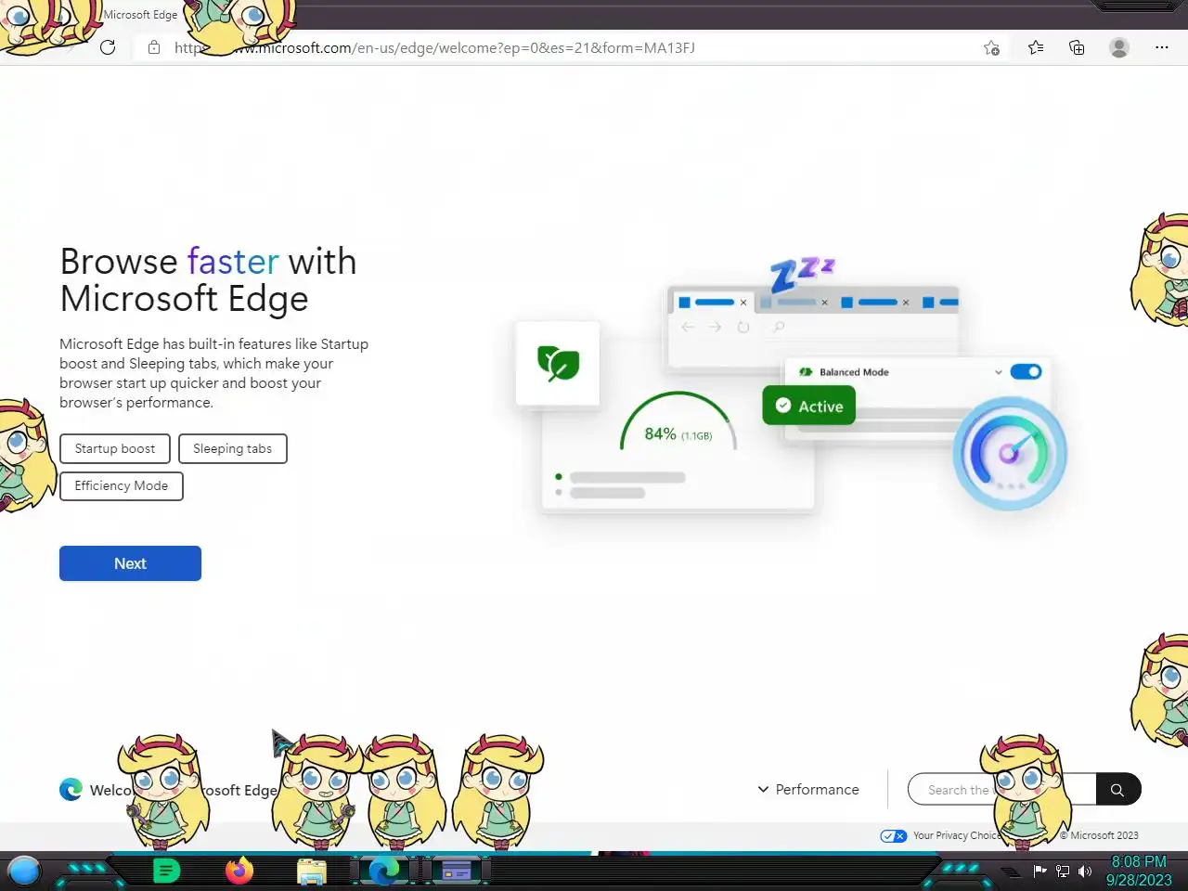1188x891 pixels.
Task: Click the Edge logo in footer
Action: click(71, 789)
